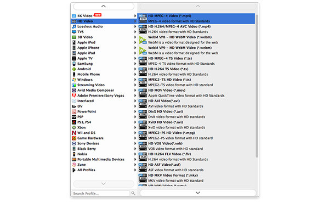Expand the Mobile Phone submenu arrow
The width and height of the screenshot is (329, 202).
coord(135,74)
